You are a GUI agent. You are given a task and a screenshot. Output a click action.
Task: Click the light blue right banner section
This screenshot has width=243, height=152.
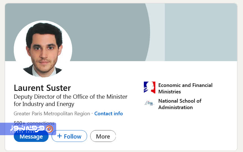pyautogui.click(x=201, y=32)
